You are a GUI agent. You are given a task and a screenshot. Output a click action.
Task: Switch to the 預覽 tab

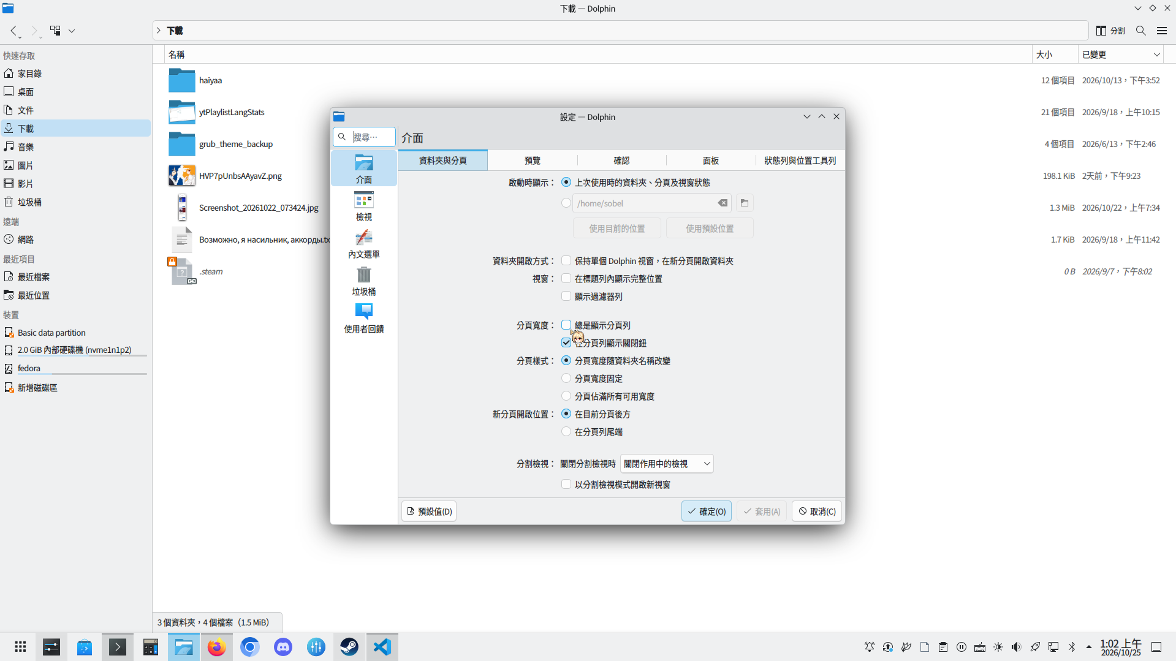(533, 161)
